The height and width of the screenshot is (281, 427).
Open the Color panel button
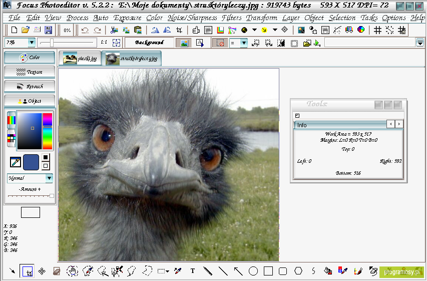(x=30, y=58)
